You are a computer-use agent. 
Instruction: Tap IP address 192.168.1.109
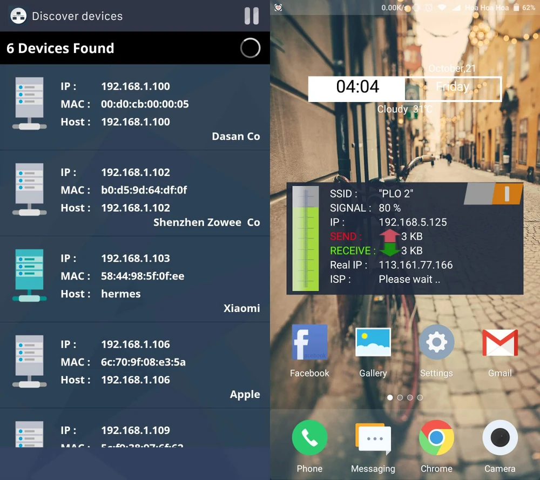pyautogui.click(x=136, y=430)
